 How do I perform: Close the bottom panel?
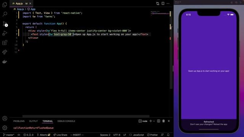coord(169,121)
